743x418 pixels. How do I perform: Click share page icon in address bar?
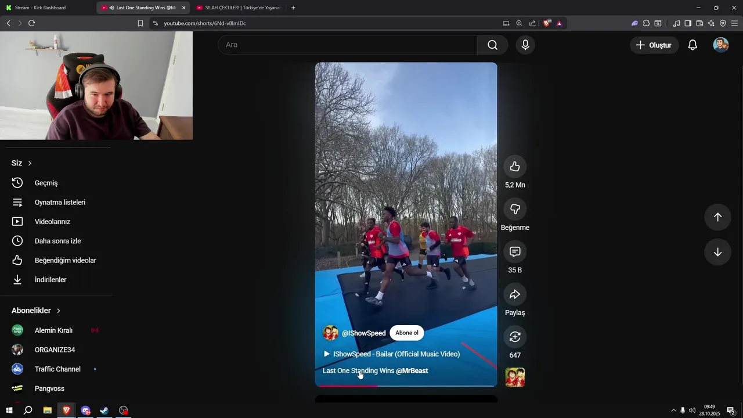point(532,23)
